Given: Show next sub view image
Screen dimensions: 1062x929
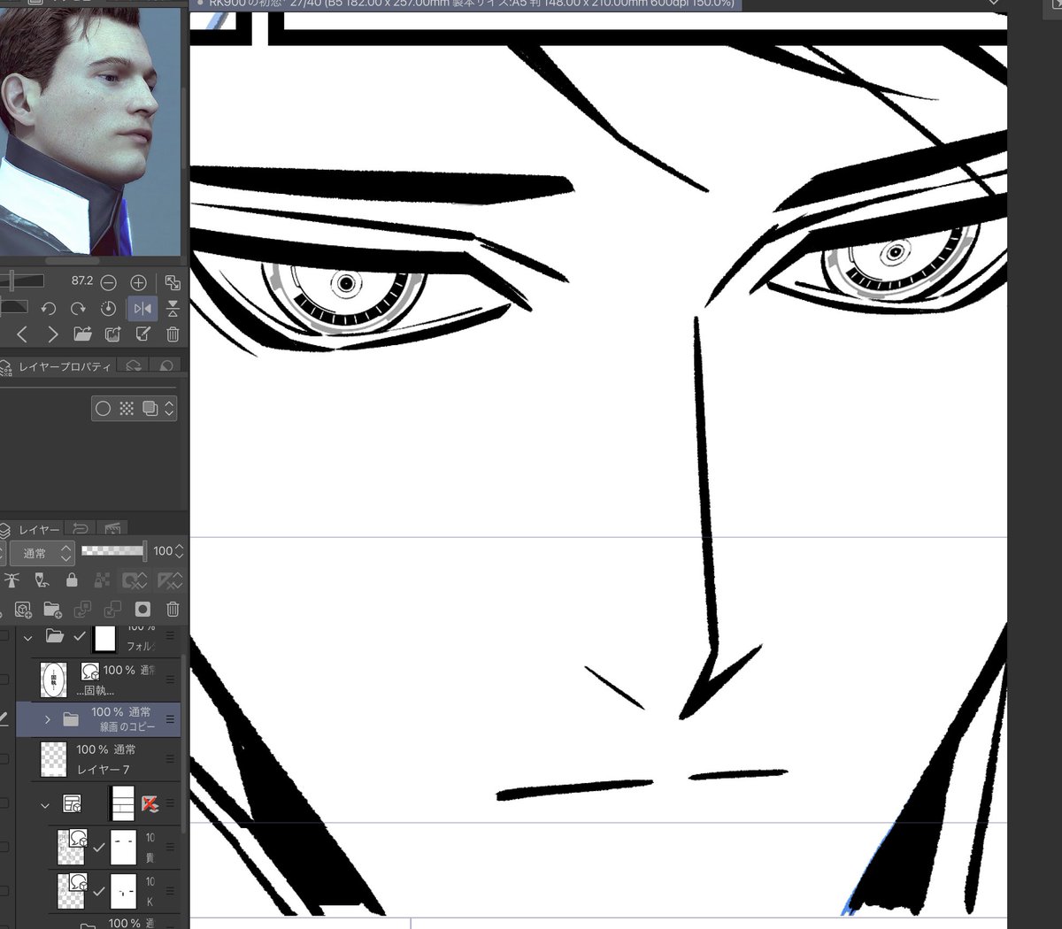Looking at the screenshot, I should click(52, 334).
